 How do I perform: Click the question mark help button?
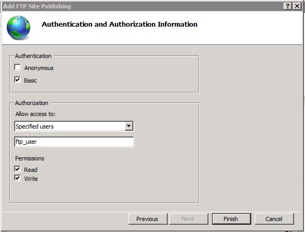288,6
